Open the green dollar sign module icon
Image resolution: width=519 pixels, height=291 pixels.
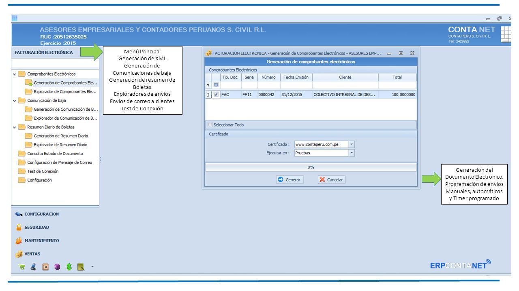(x=69, y=267)
